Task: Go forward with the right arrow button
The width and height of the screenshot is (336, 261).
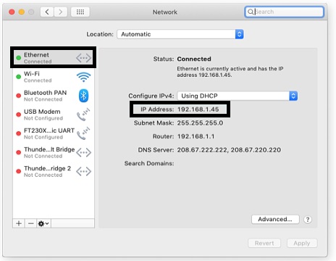Action: [60, 12]
